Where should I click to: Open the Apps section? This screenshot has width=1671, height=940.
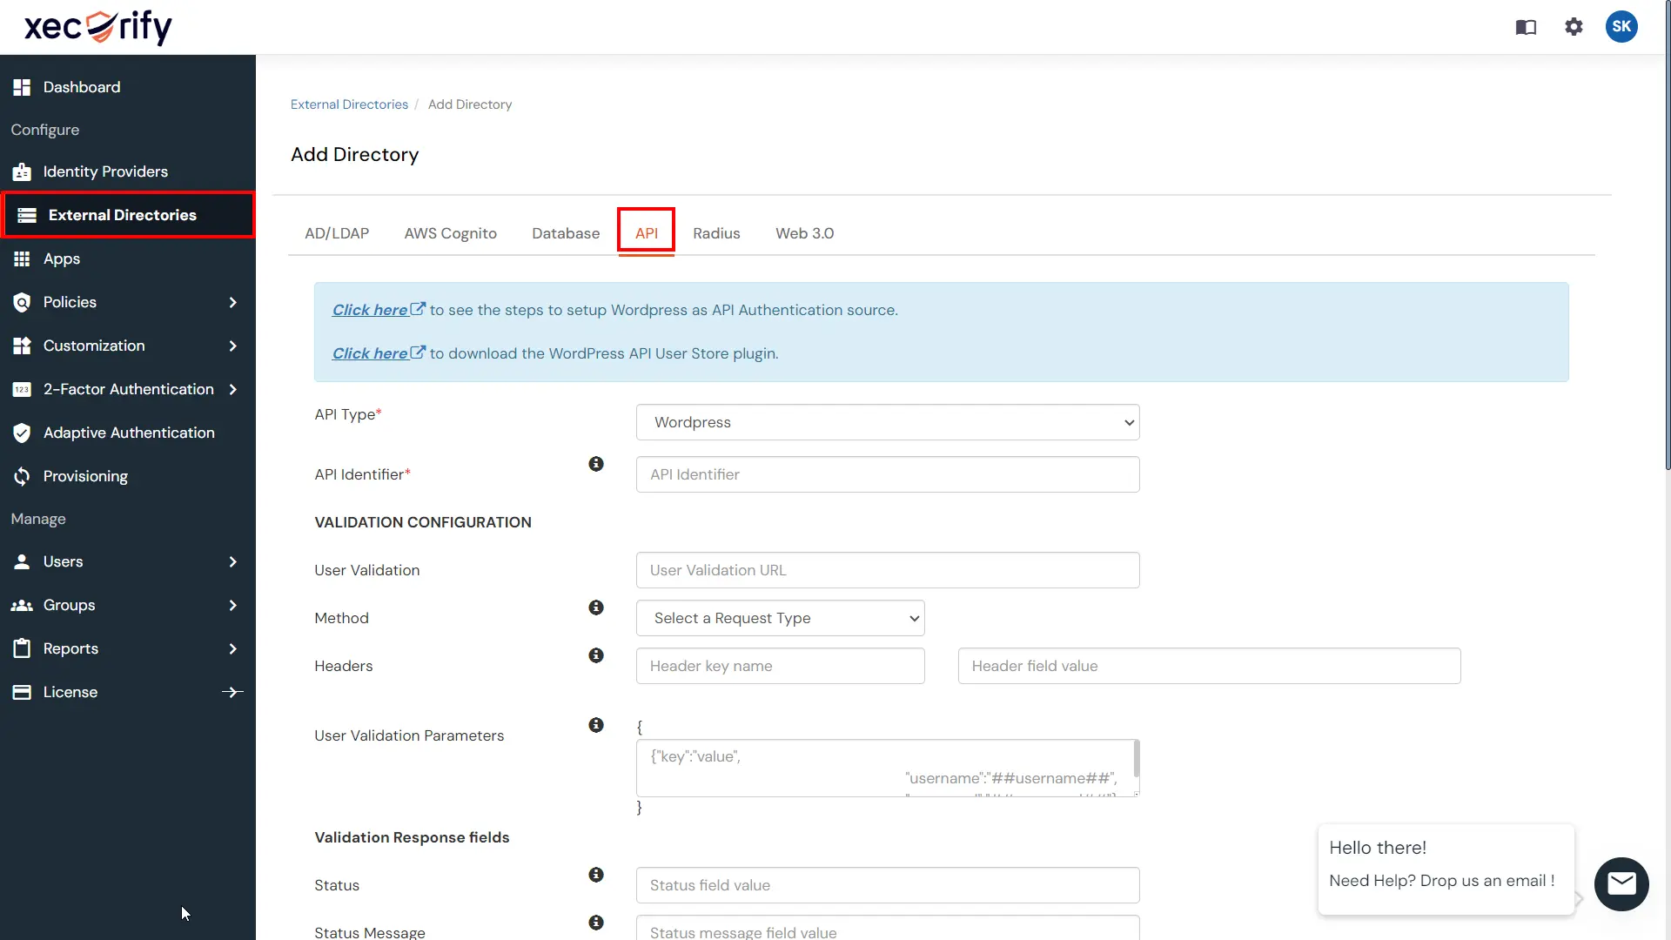point(61,258)
